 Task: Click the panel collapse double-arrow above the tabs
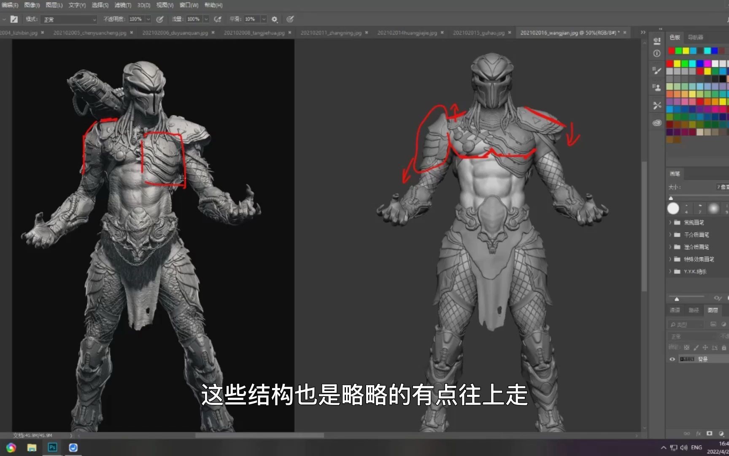(x=643, y=32)
